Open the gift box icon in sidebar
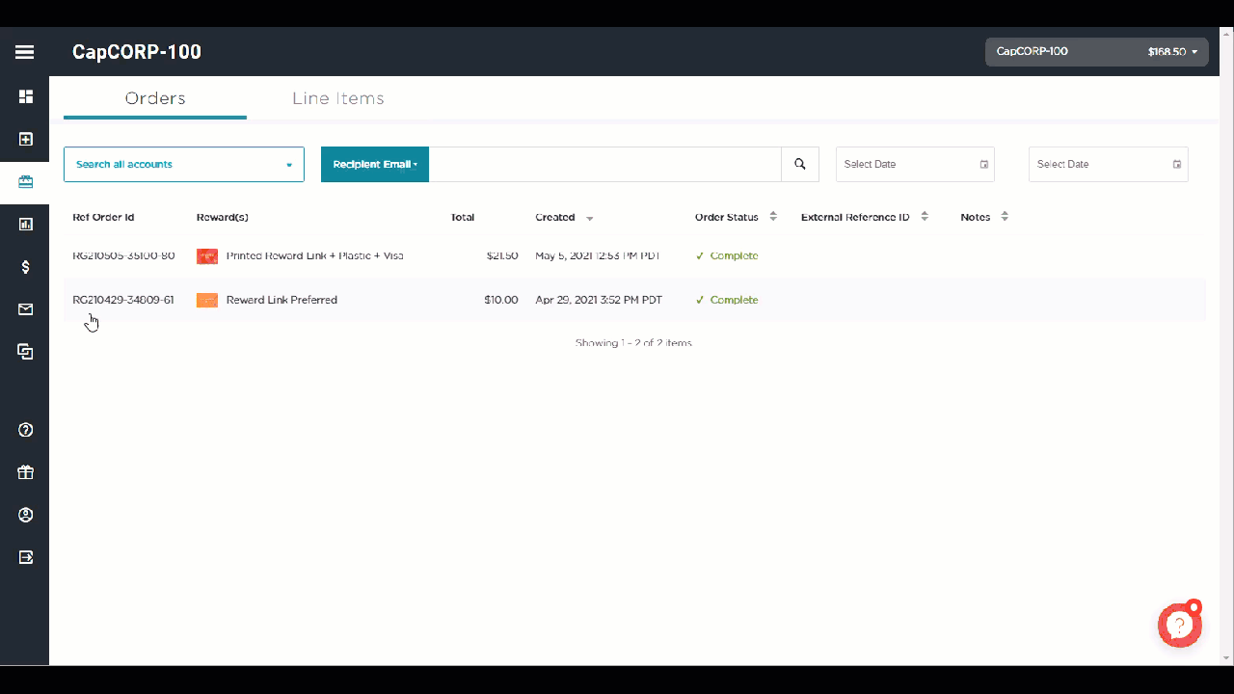This screenshot has width=1234, height=694. (x=25, y=472)
